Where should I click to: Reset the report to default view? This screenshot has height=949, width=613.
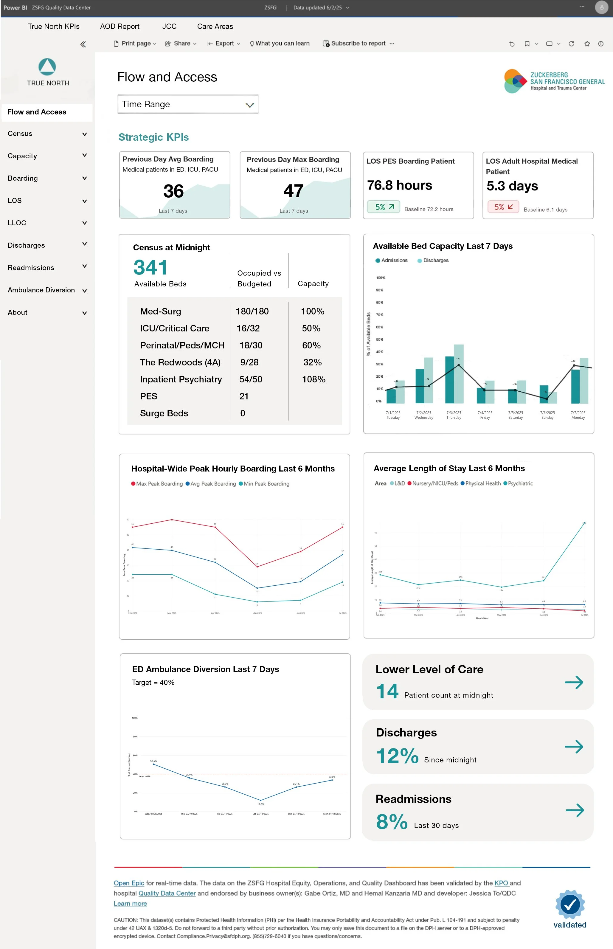click(513, 44)
